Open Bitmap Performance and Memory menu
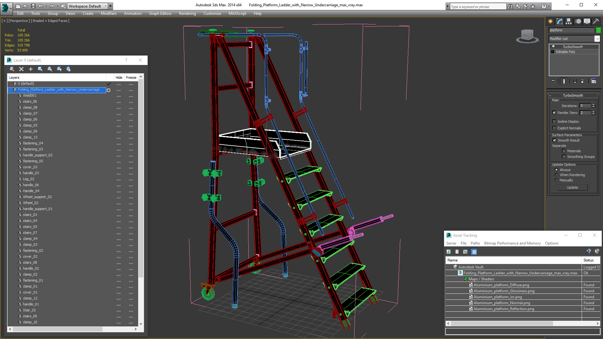The width and height of the screenshot is (603, 339). 512,243
